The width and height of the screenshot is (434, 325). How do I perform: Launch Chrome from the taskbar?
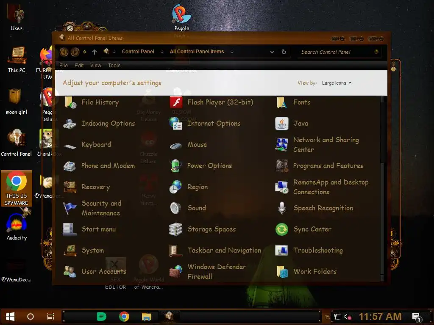tap(124, 317)
